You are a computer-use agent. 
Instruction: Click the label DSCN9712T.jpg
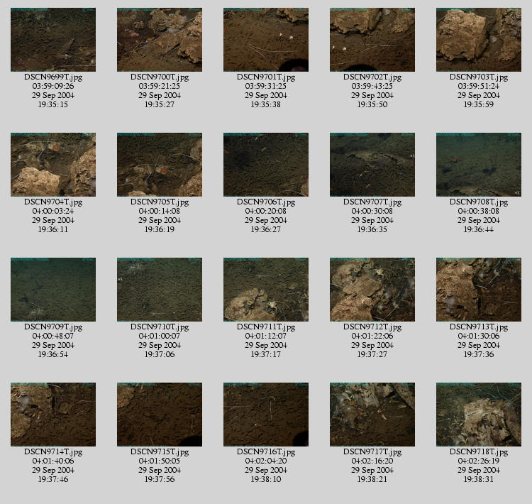[372, 327]
